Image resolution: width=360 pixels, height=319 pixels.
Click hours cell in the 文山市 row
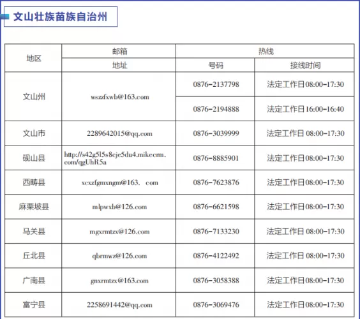pos(305,133)
